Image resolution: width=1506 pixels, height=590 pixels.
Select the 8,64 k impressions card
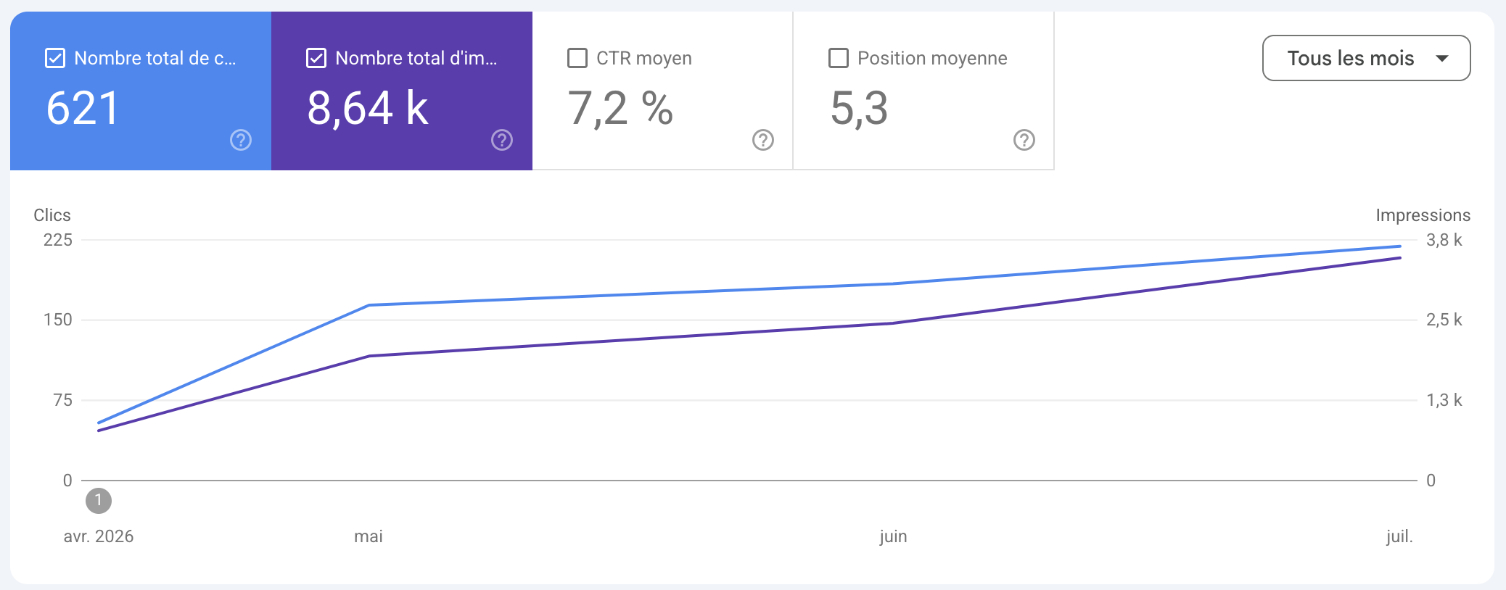point(402,91)
